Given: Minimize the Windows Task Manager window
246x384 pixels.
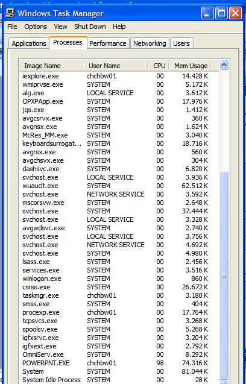Looking at the screenshot, I should [x=207, y=13].
